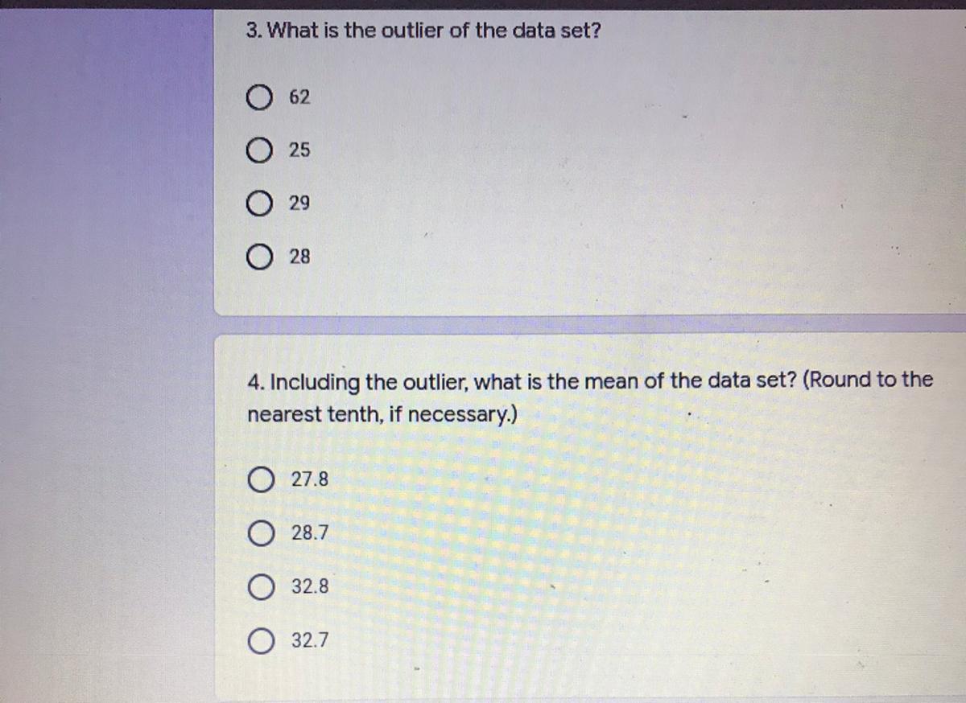Pick the 32.7 radio circle

pos(261,641)
